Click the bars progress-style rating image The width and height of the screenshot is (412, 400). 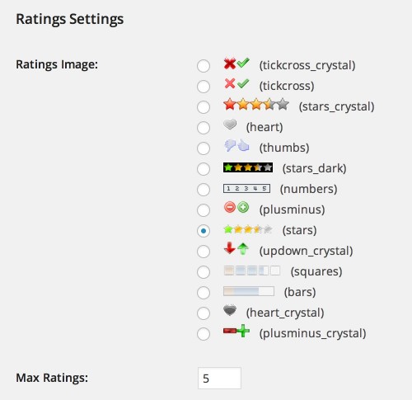click(249, 291)
